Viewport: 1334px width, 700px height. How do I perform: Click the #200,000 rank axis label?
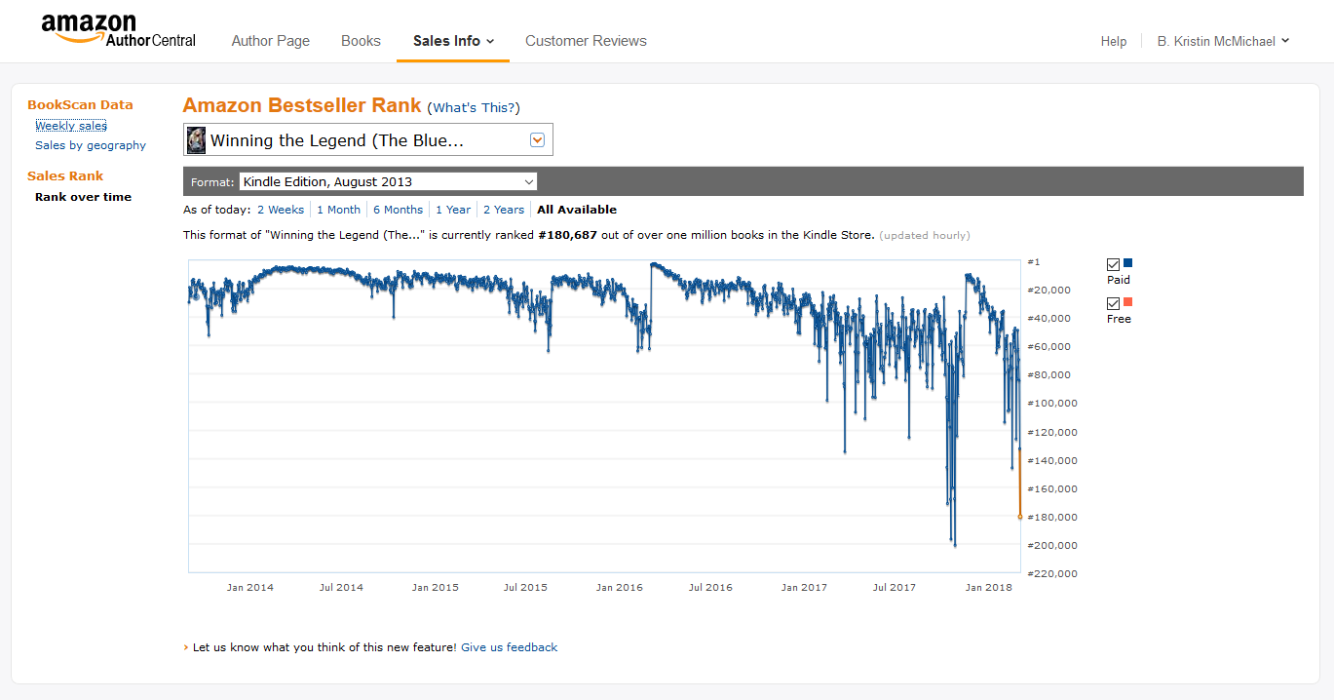(x=1053, y=545)
